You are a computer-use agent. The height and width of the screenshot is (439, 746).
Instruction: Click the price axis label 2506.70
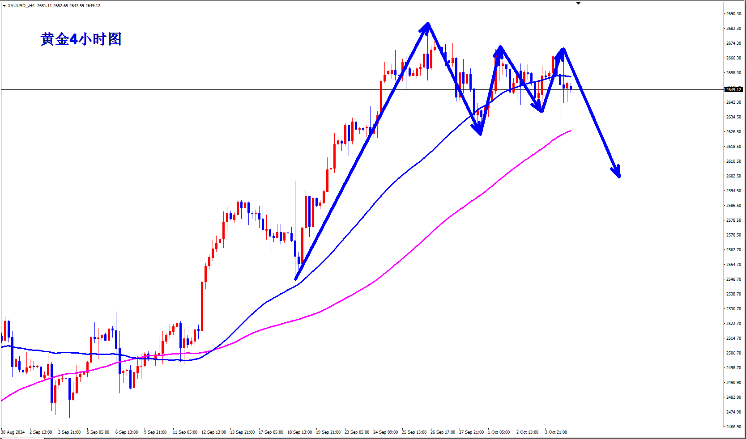tap(733, 353)
